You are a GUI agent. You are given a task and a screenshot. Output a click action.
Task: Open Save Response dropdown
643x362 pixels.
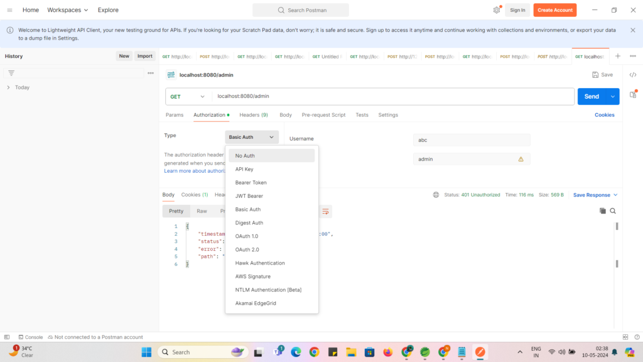595,195
